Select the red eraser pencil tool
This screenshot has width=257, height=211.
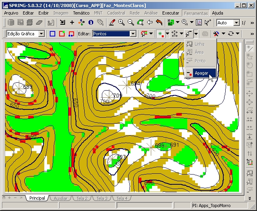pos(112,23)
